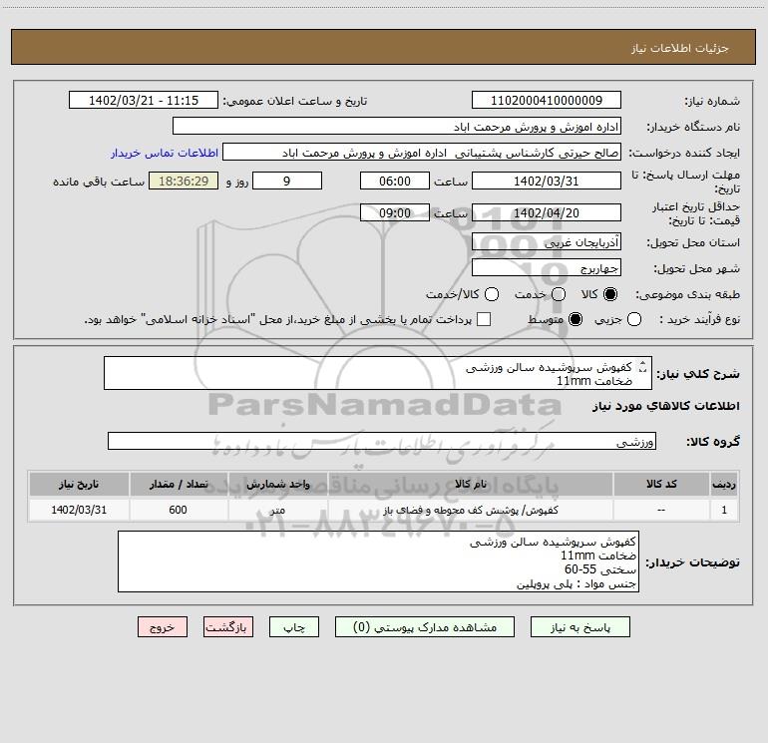Image resolution: width=768 pixels, height=743 pixels.
Task: Select the کالا/خدمت radio button
Action: click(x=492, y=294)
